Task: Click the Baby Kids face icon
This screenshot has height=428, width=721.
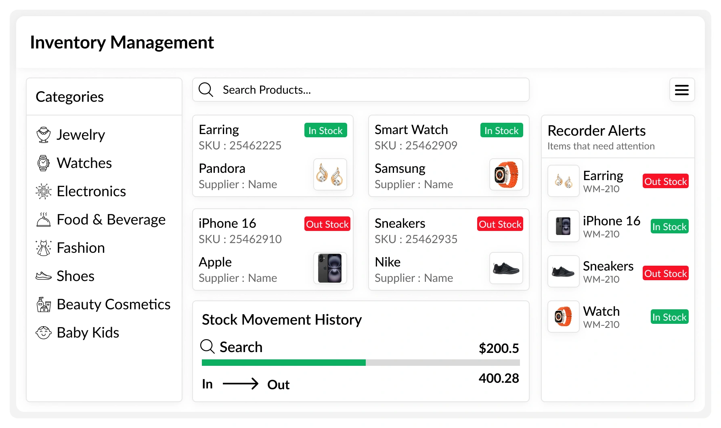Action: pyautogui.click(x=43, y=333)
